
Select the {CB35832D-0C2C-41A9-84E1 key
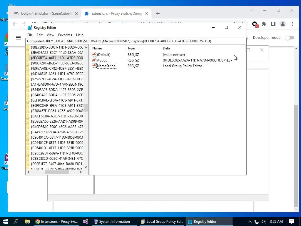[57, 159]
